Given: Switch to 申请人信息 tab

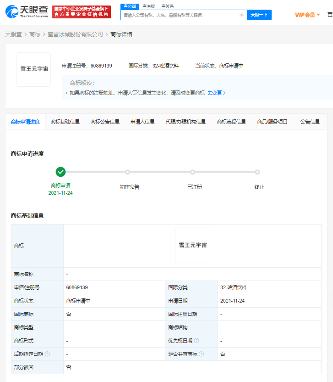Looking at the screenshot, I should pyautogui.click(x=142, y=122).
